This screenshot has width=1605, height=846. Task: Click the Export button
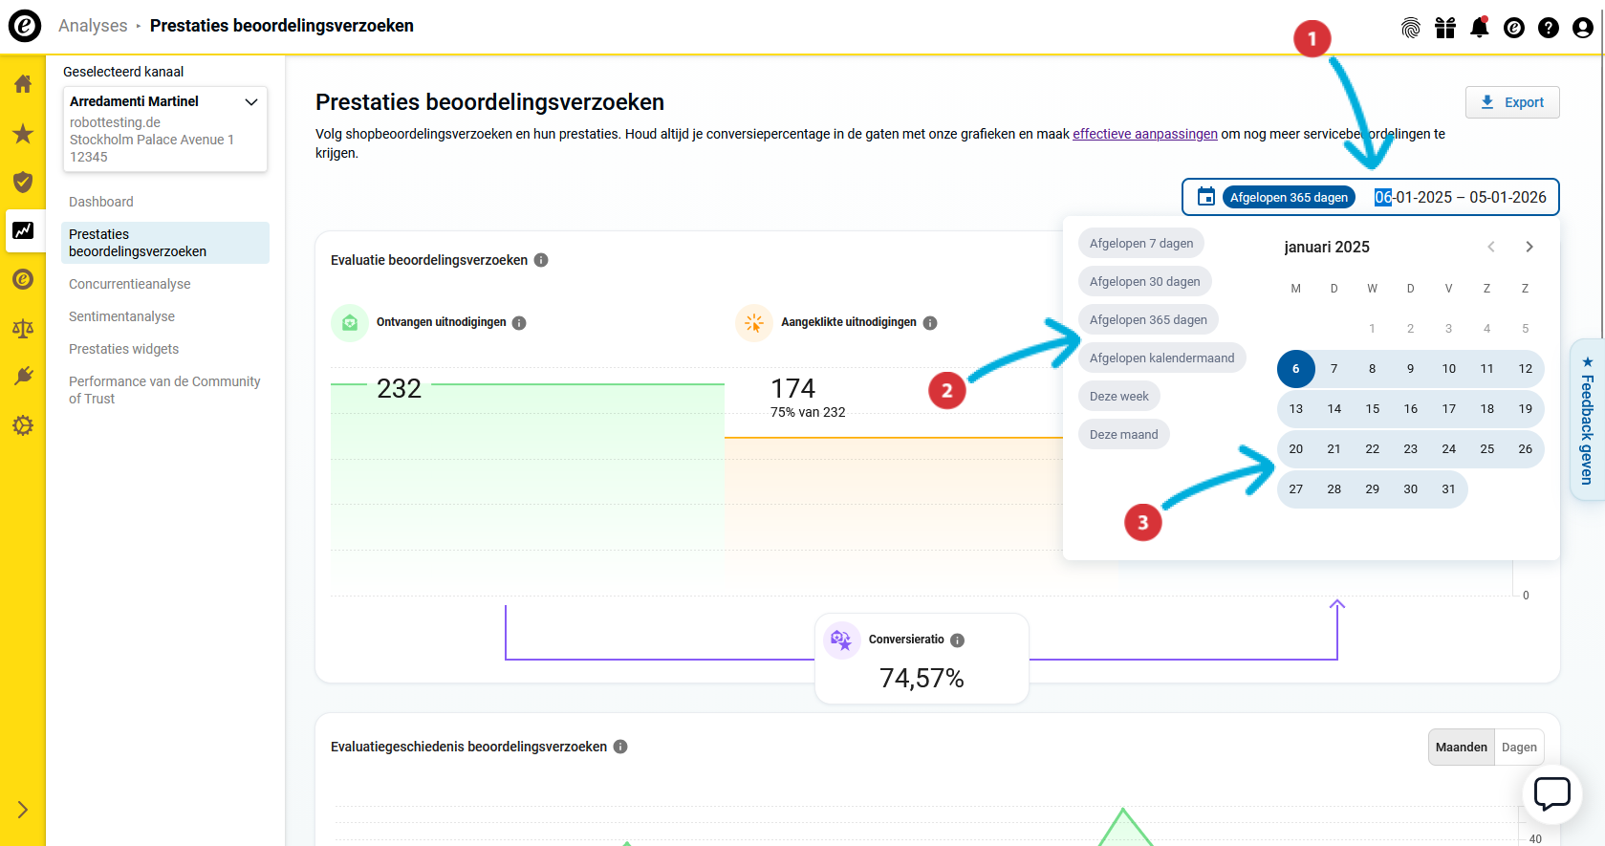[x=1511, y=102]
